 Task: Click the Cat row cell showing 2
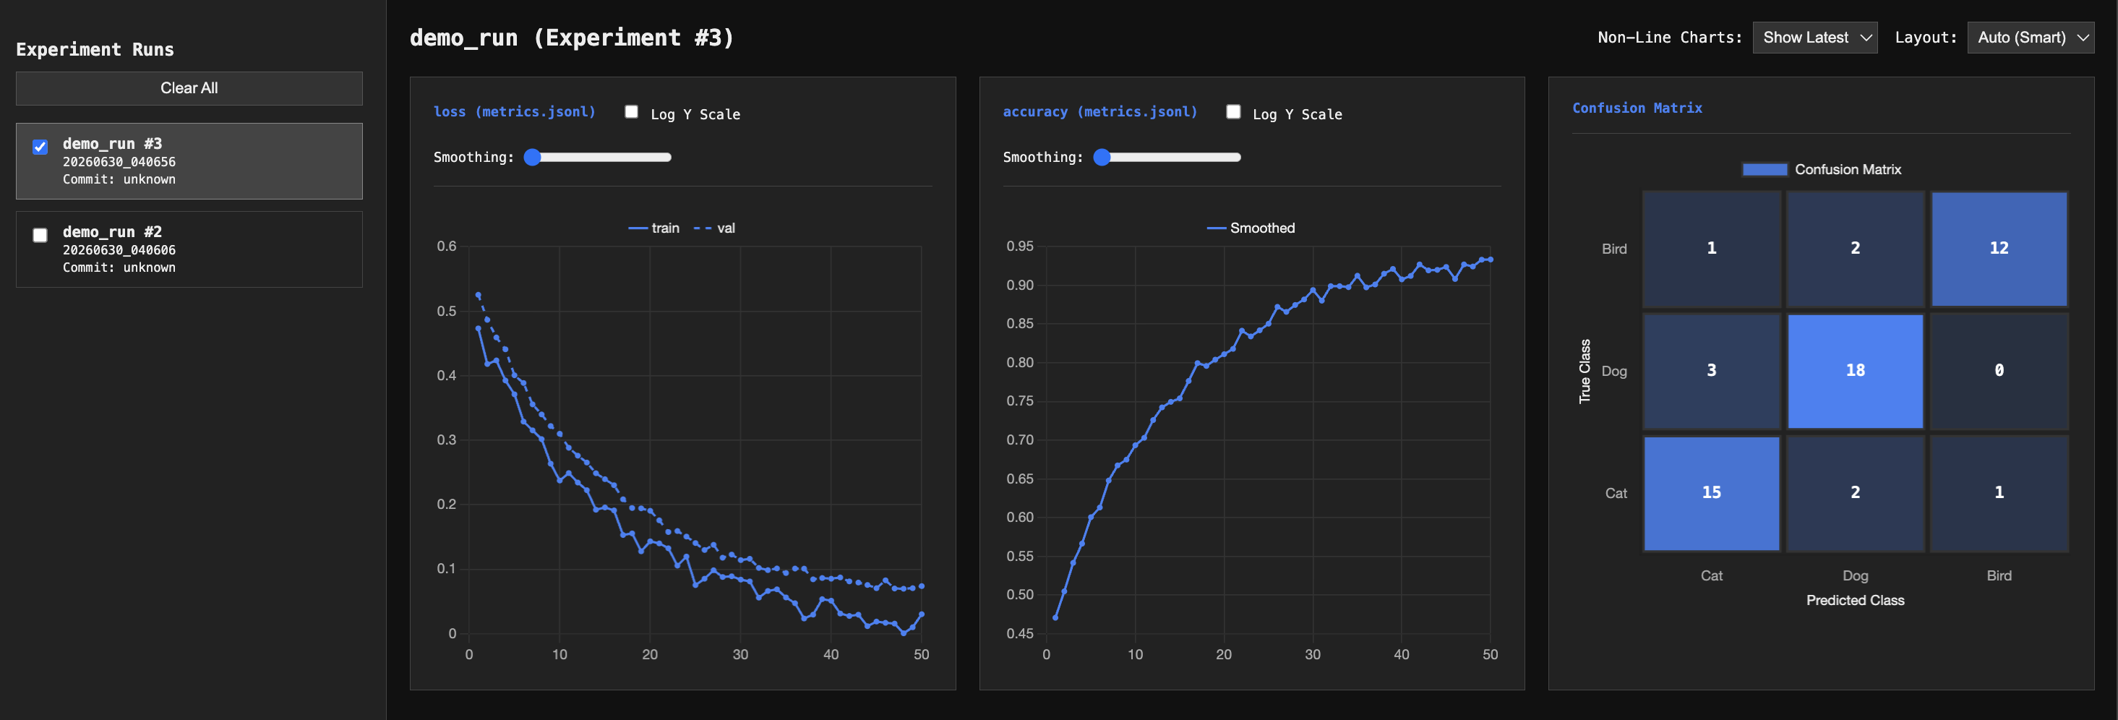[1855, 493]
